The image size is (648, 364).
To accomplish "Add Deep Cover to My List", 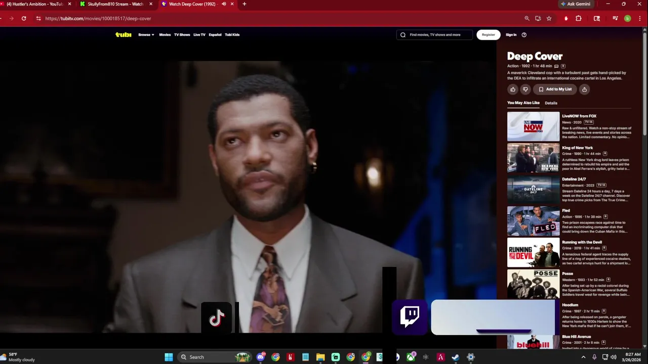I will 555,89.
